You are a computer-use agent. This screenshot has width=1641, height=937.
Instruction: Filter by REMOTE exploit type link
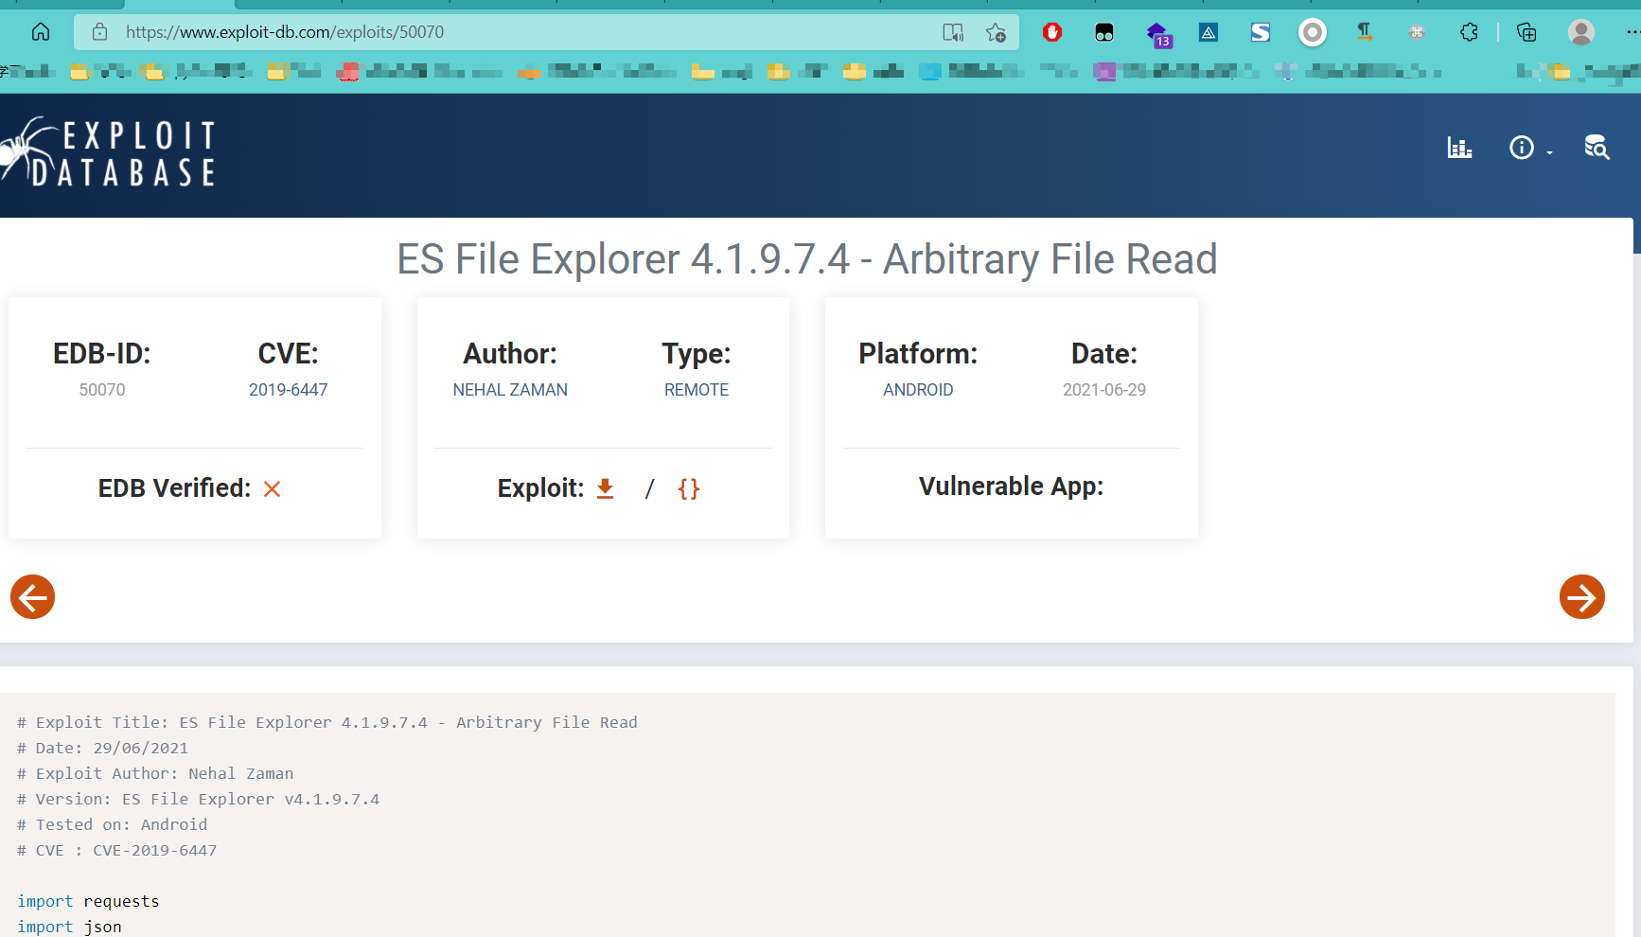pyautogui.click(x=697, y=390)
